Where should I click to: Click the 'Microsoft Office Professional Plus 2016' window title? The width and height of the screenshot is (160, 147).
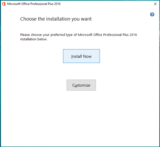click(x=34, y=4)
